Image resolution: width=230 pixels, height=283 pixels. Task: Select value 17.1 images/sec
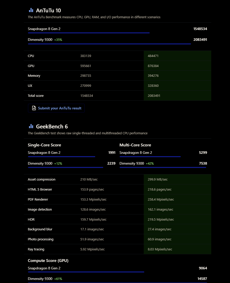(x=92, y=229)
